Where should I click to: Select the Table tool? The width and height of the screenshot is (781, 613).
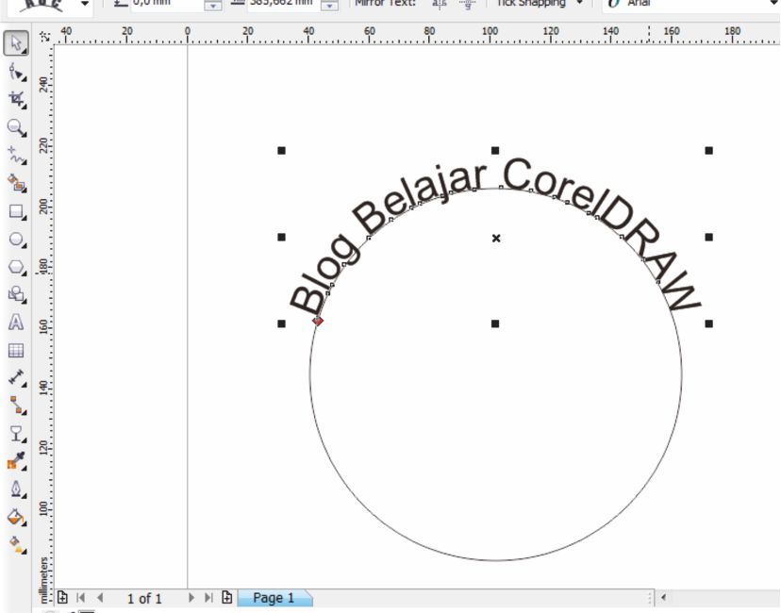pos(16,351)
